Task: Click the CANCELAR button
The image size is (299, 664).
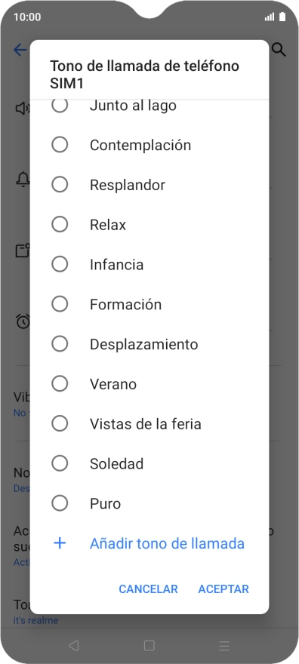Action: coord(148,589)
